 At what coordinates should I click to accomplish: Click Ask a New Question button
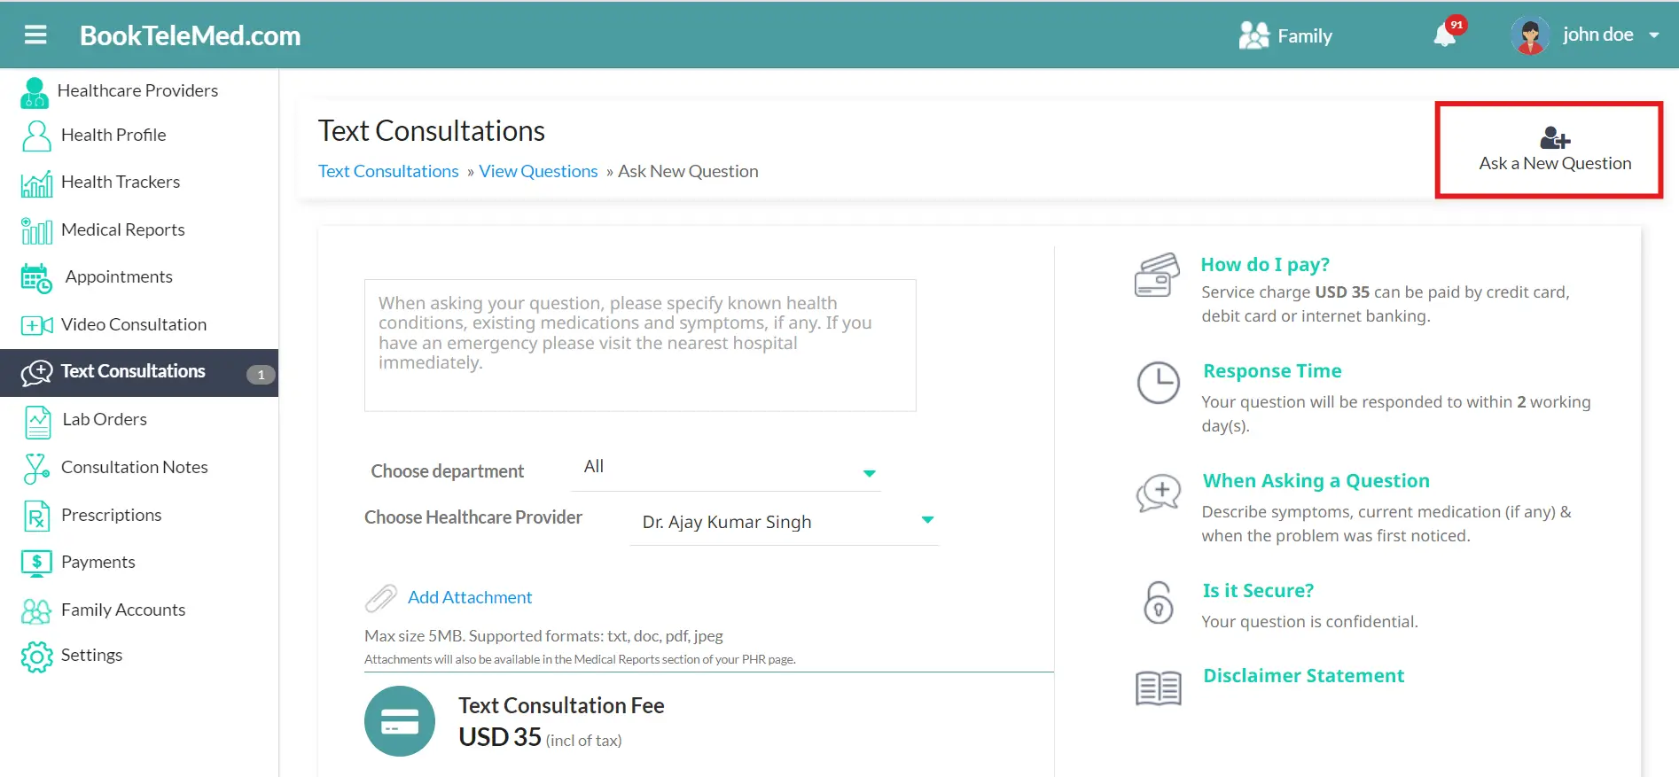[1554, 151]
